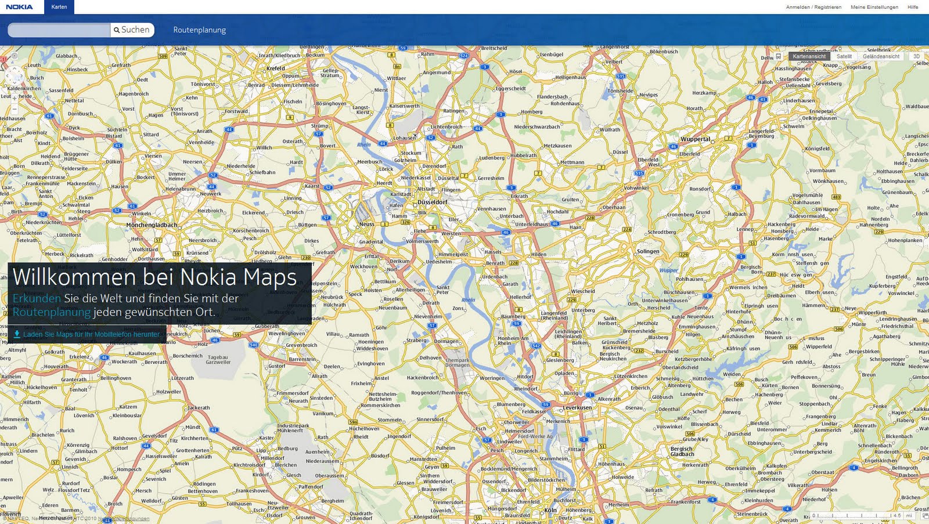Zoom in with the plus button
929x524 pixels.
pyautogui.click(x=15, y=98)
